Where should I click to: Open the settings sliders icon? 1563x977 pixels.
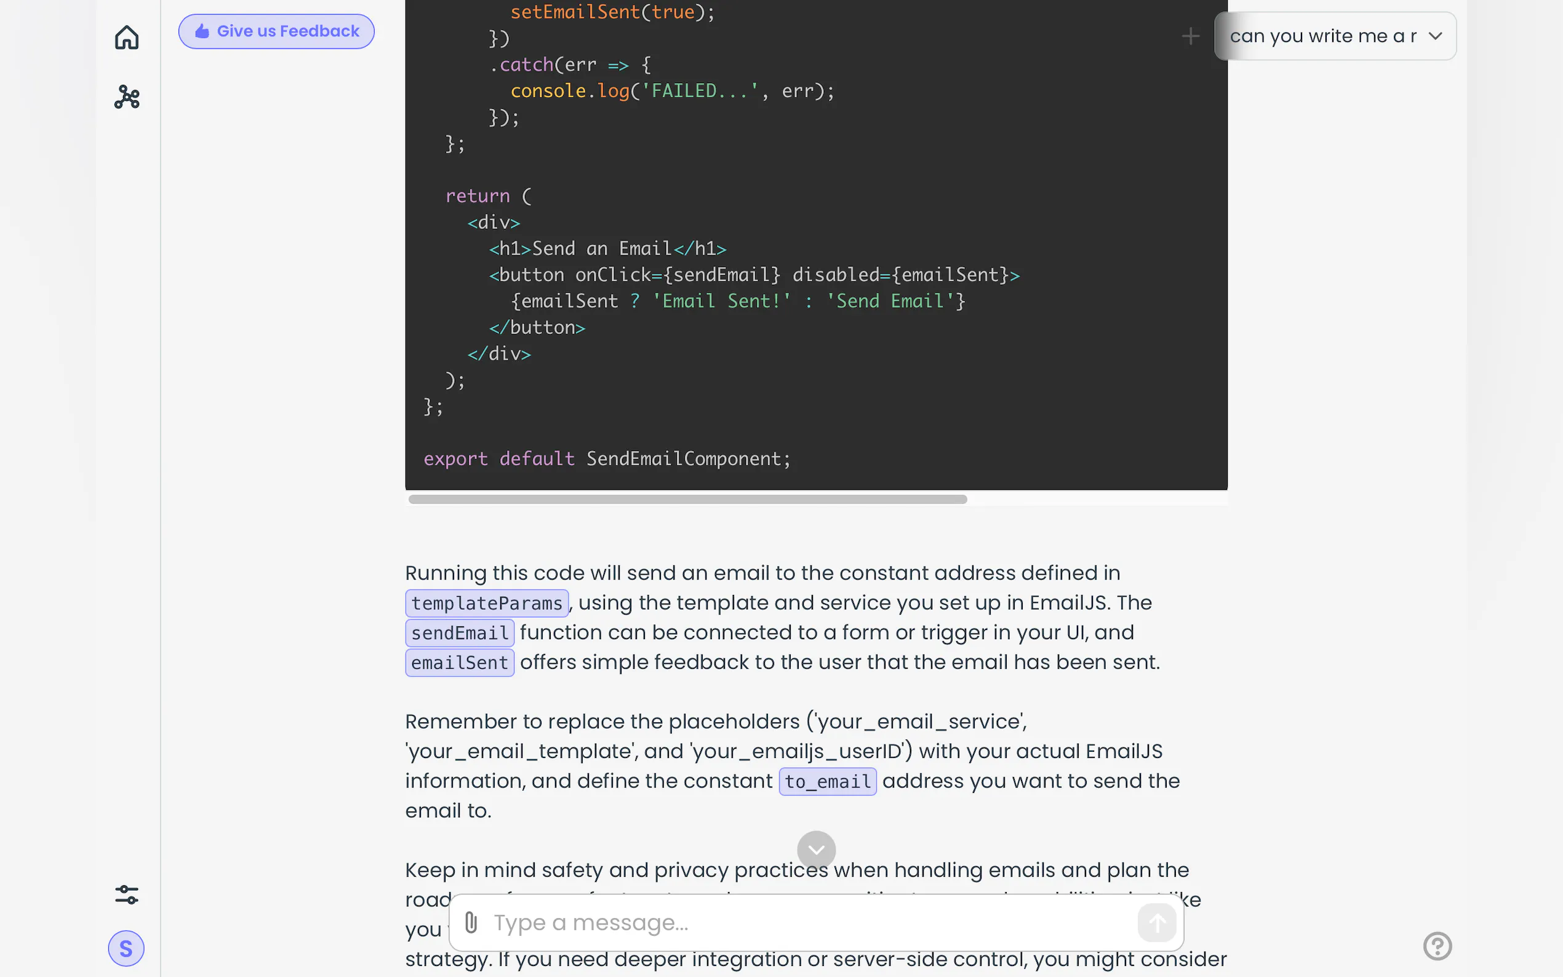[127, 895]
